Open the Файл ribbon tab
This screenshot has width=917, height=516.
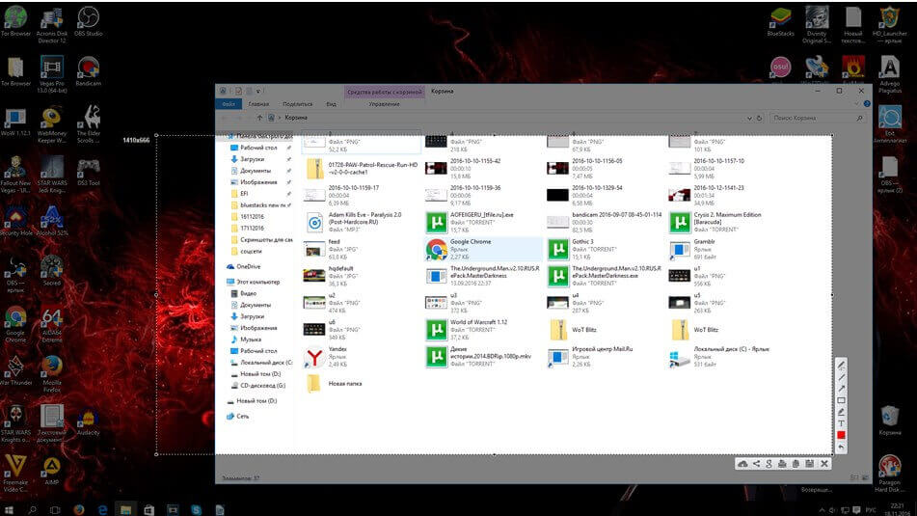pos(229,103)
